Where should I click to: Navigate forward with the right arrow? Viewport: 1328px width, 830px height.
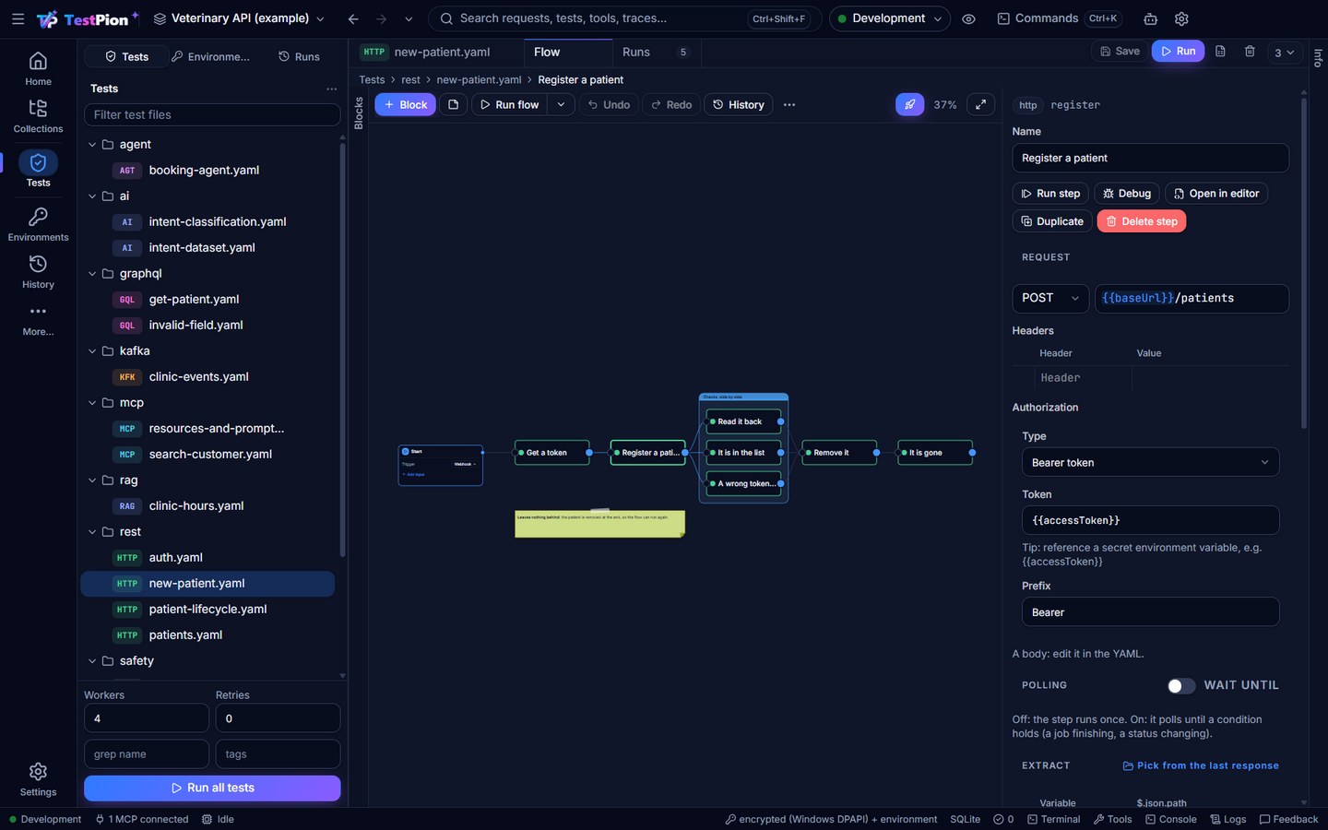[381, 18]
